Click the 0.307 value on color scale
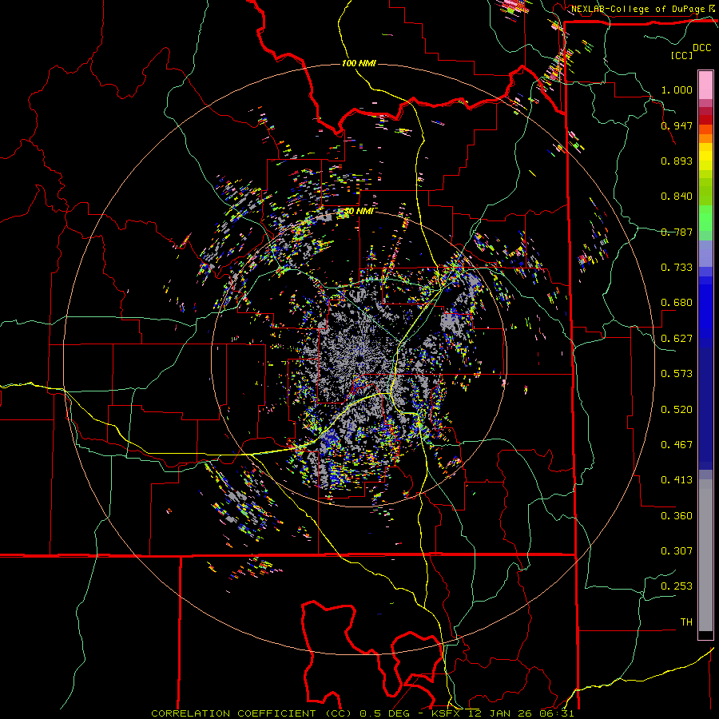 pos(677,551)
